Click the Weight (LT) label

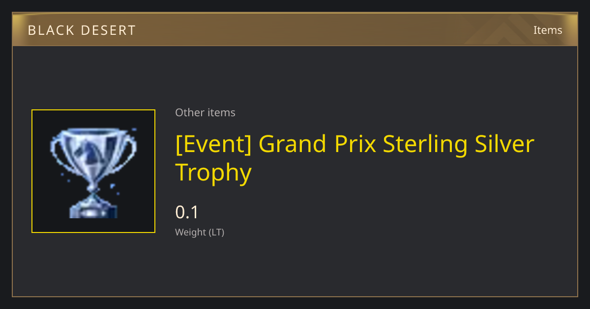pyautogui.click(x=200, y=232)
